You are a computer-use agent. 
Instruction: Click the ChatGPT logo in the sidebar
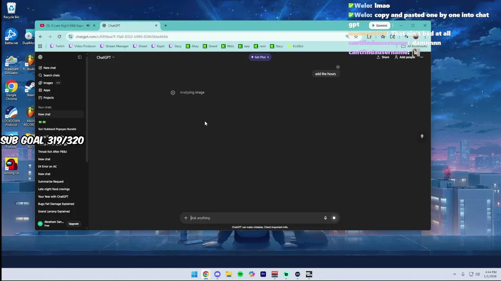click(x=40, y=57)
